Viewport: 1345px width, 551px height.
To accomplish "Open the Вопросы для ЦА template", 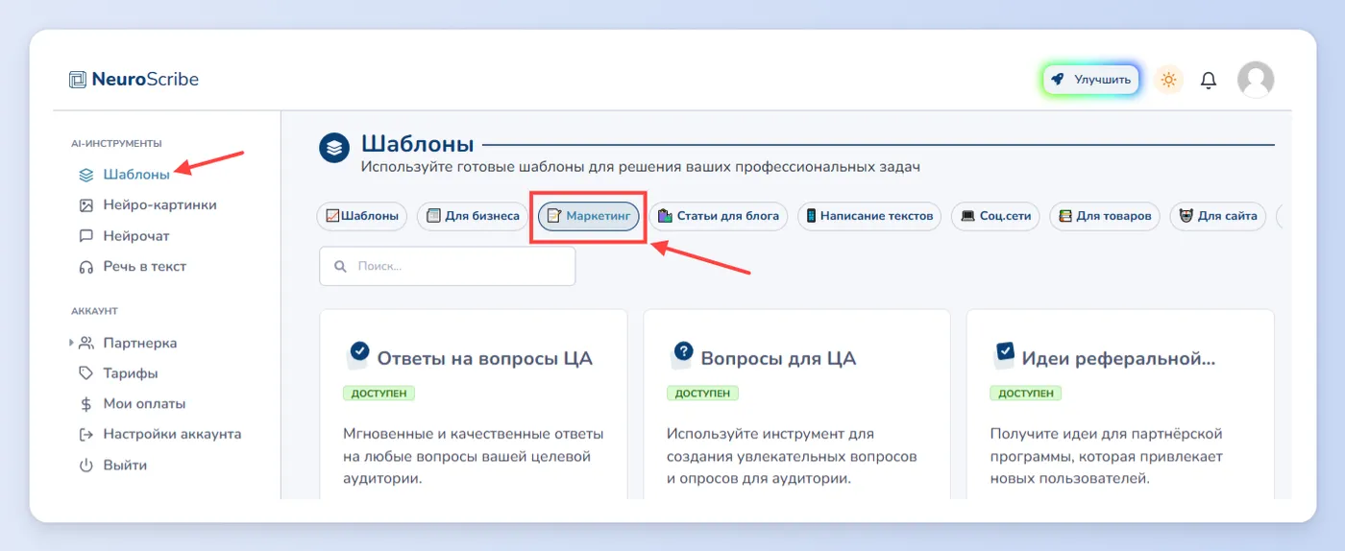I will pyautogui.click(x=778, y=359).
